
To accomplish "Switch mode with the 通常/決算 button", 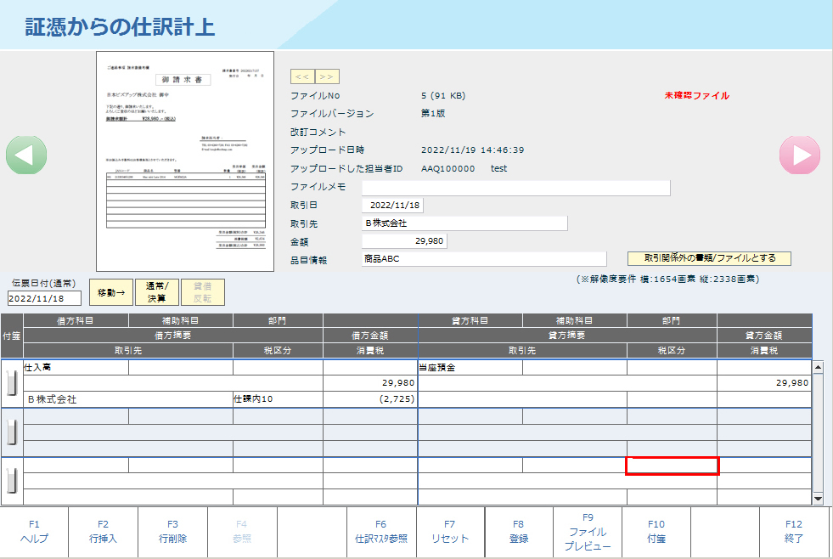I will [x=157, y=292].
